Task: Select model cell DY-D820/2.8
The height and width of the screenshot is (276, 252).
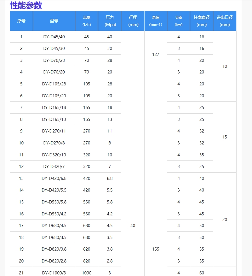Action: tap(54, 261)
